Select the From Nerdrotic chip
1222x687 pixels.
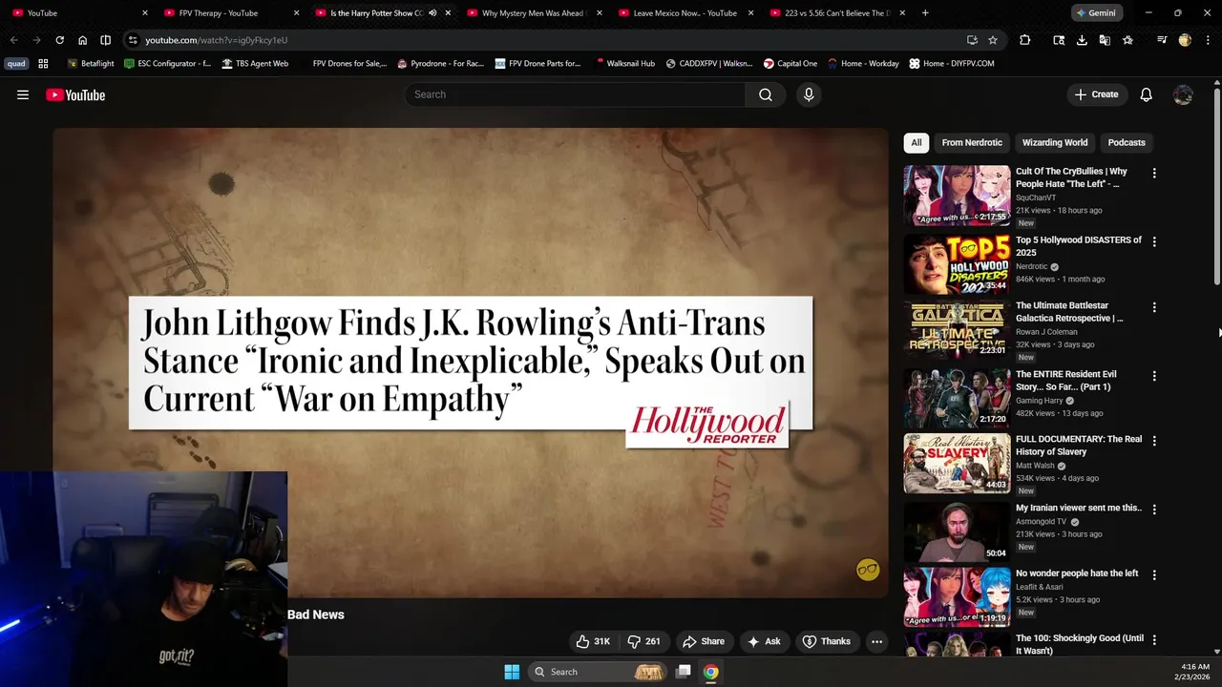point(972,142)
